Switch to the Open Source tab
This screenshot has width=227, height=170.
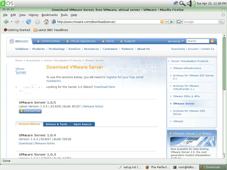pos(82,124)
